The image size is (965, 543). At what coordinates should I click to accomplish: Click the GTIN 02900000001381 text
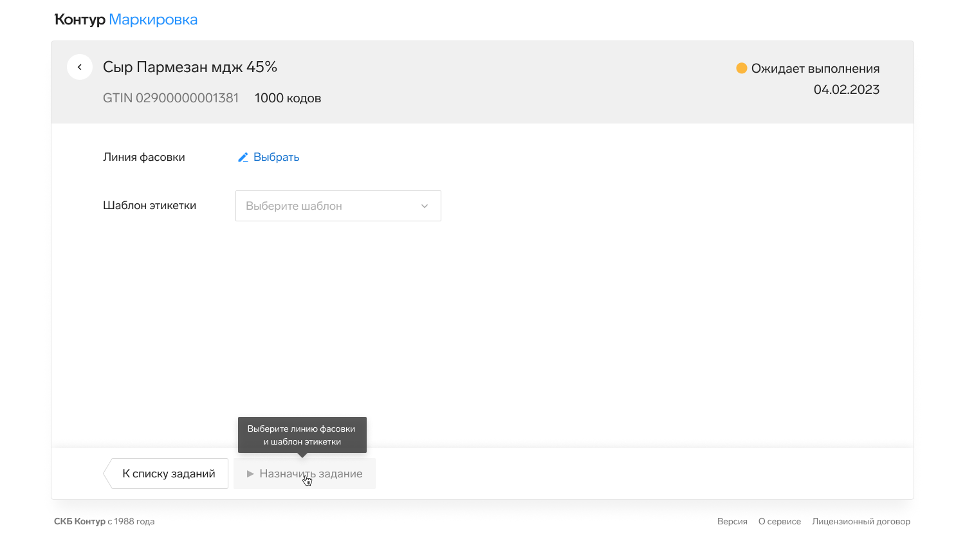pos(170,98)
